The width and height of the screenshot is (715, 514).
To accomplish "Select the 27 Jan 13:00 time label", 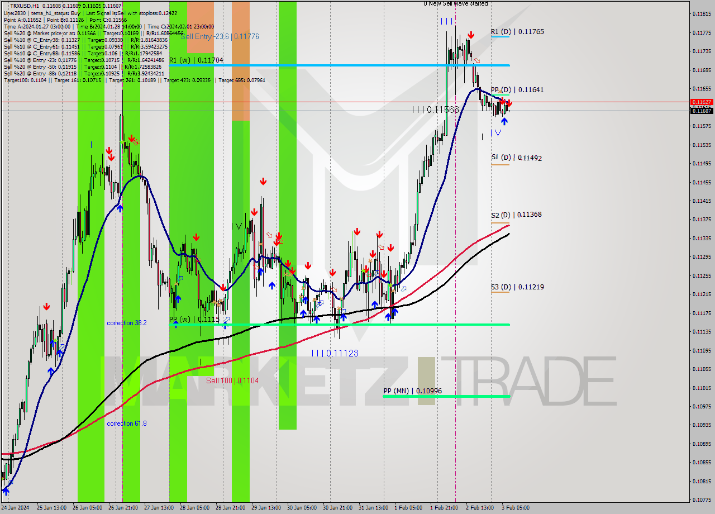I will (159, 508).
